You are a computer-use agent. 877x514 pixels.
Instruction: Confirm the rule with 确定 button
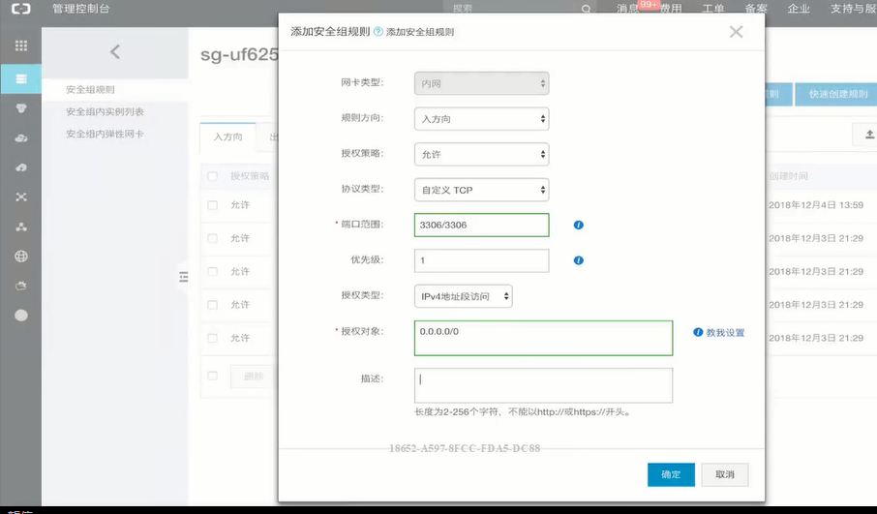(671, 474)
